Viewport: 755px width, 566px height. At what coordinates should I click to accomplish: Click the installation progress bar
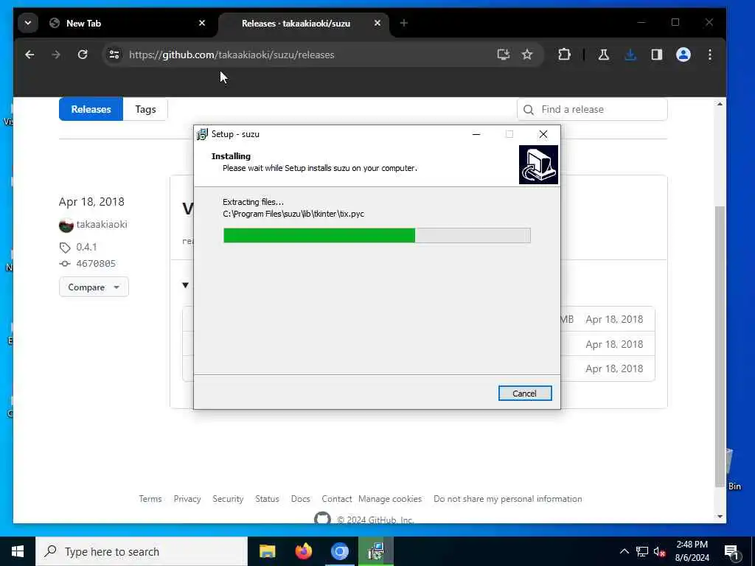(377, 235)
